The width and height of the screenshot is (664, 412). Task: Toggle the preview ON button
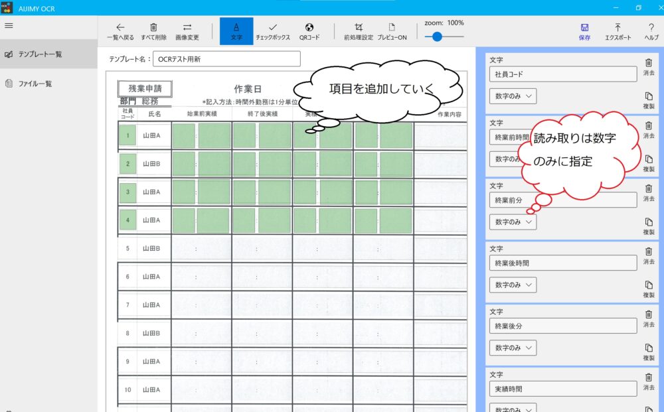392,27
